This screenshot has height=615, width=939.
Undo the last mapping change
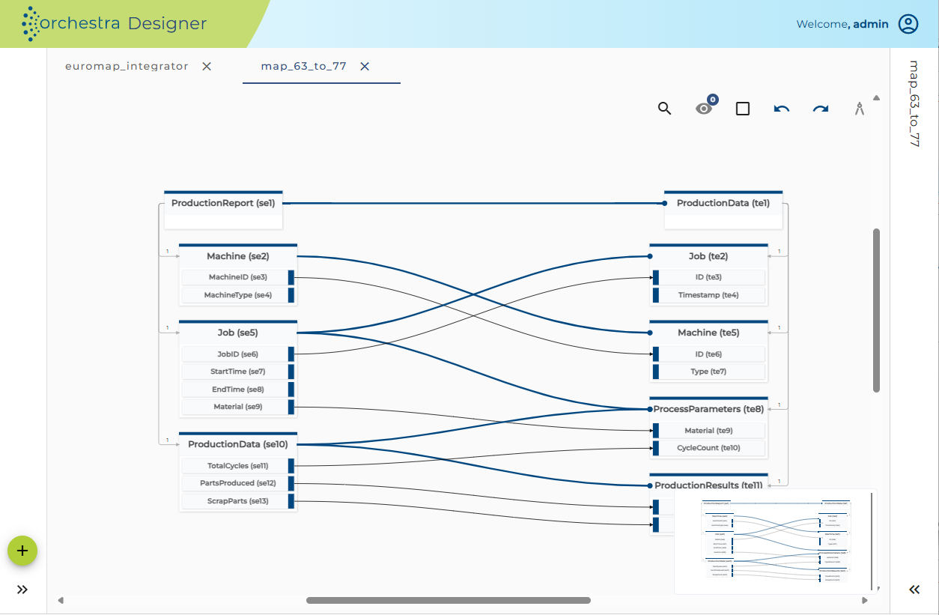point(782,109)
